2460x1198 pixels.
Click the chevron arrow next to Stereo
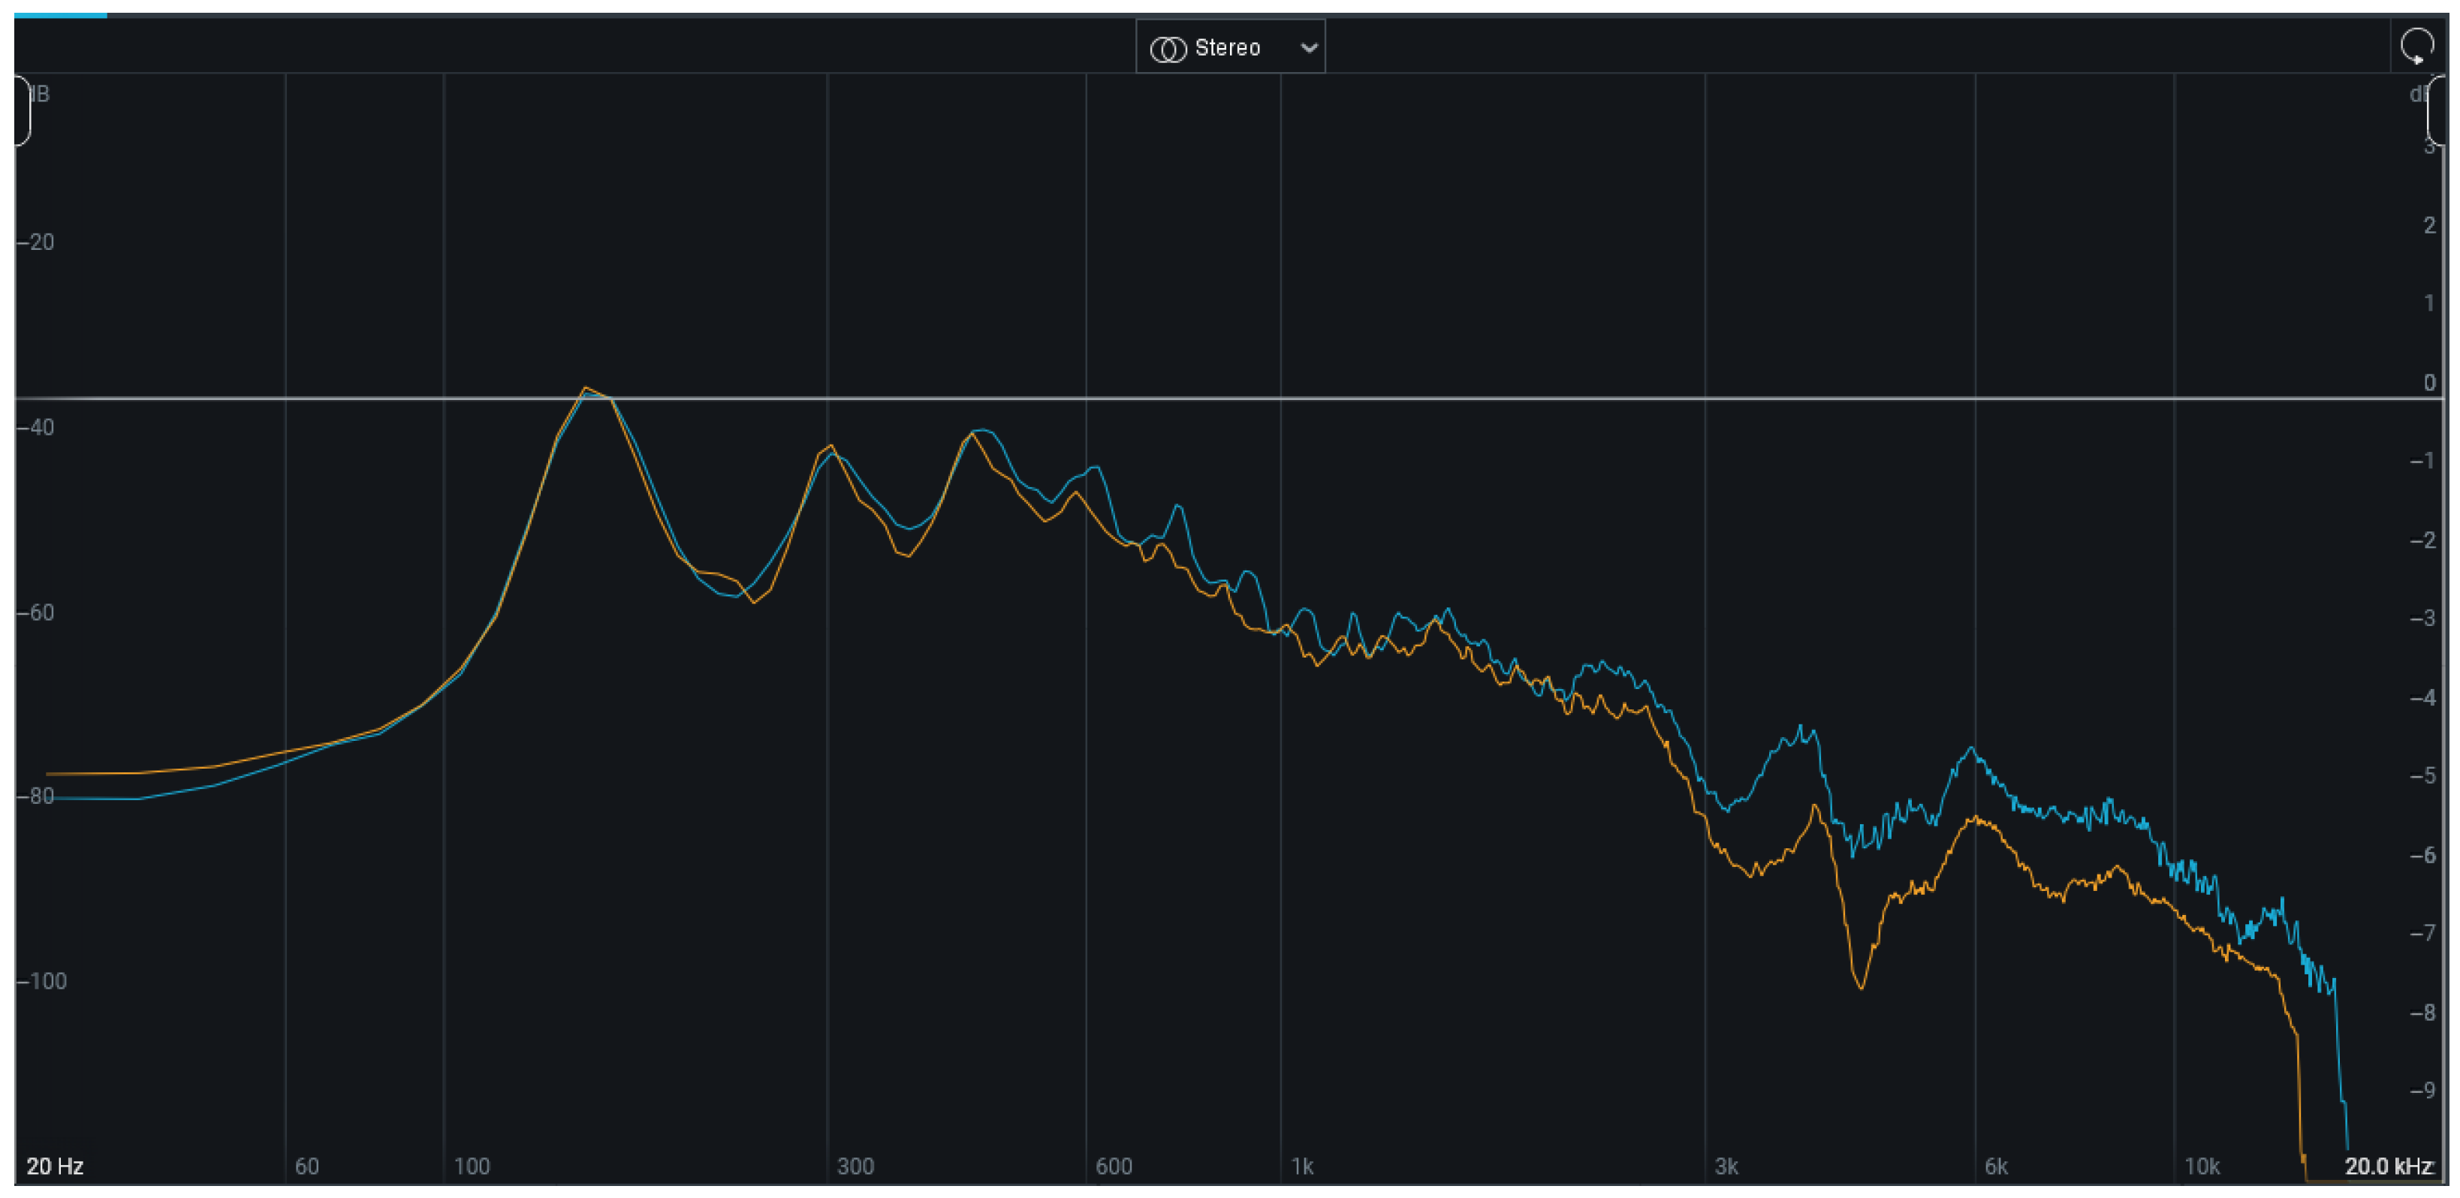click(x=1310, y=48)
